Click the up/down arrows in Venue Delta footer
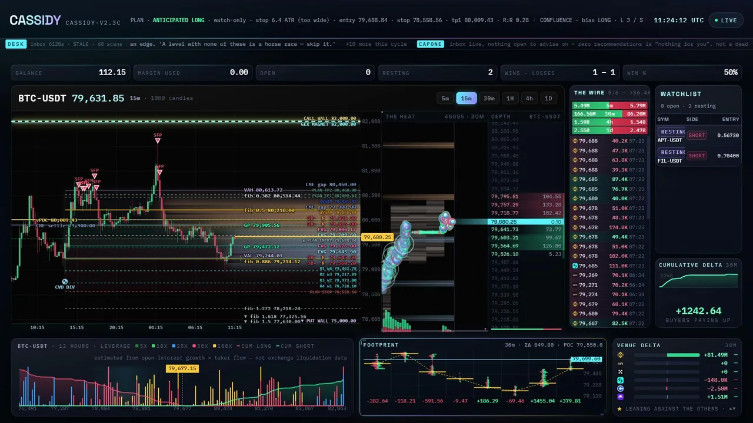The image size is (753, 423). 732,408
